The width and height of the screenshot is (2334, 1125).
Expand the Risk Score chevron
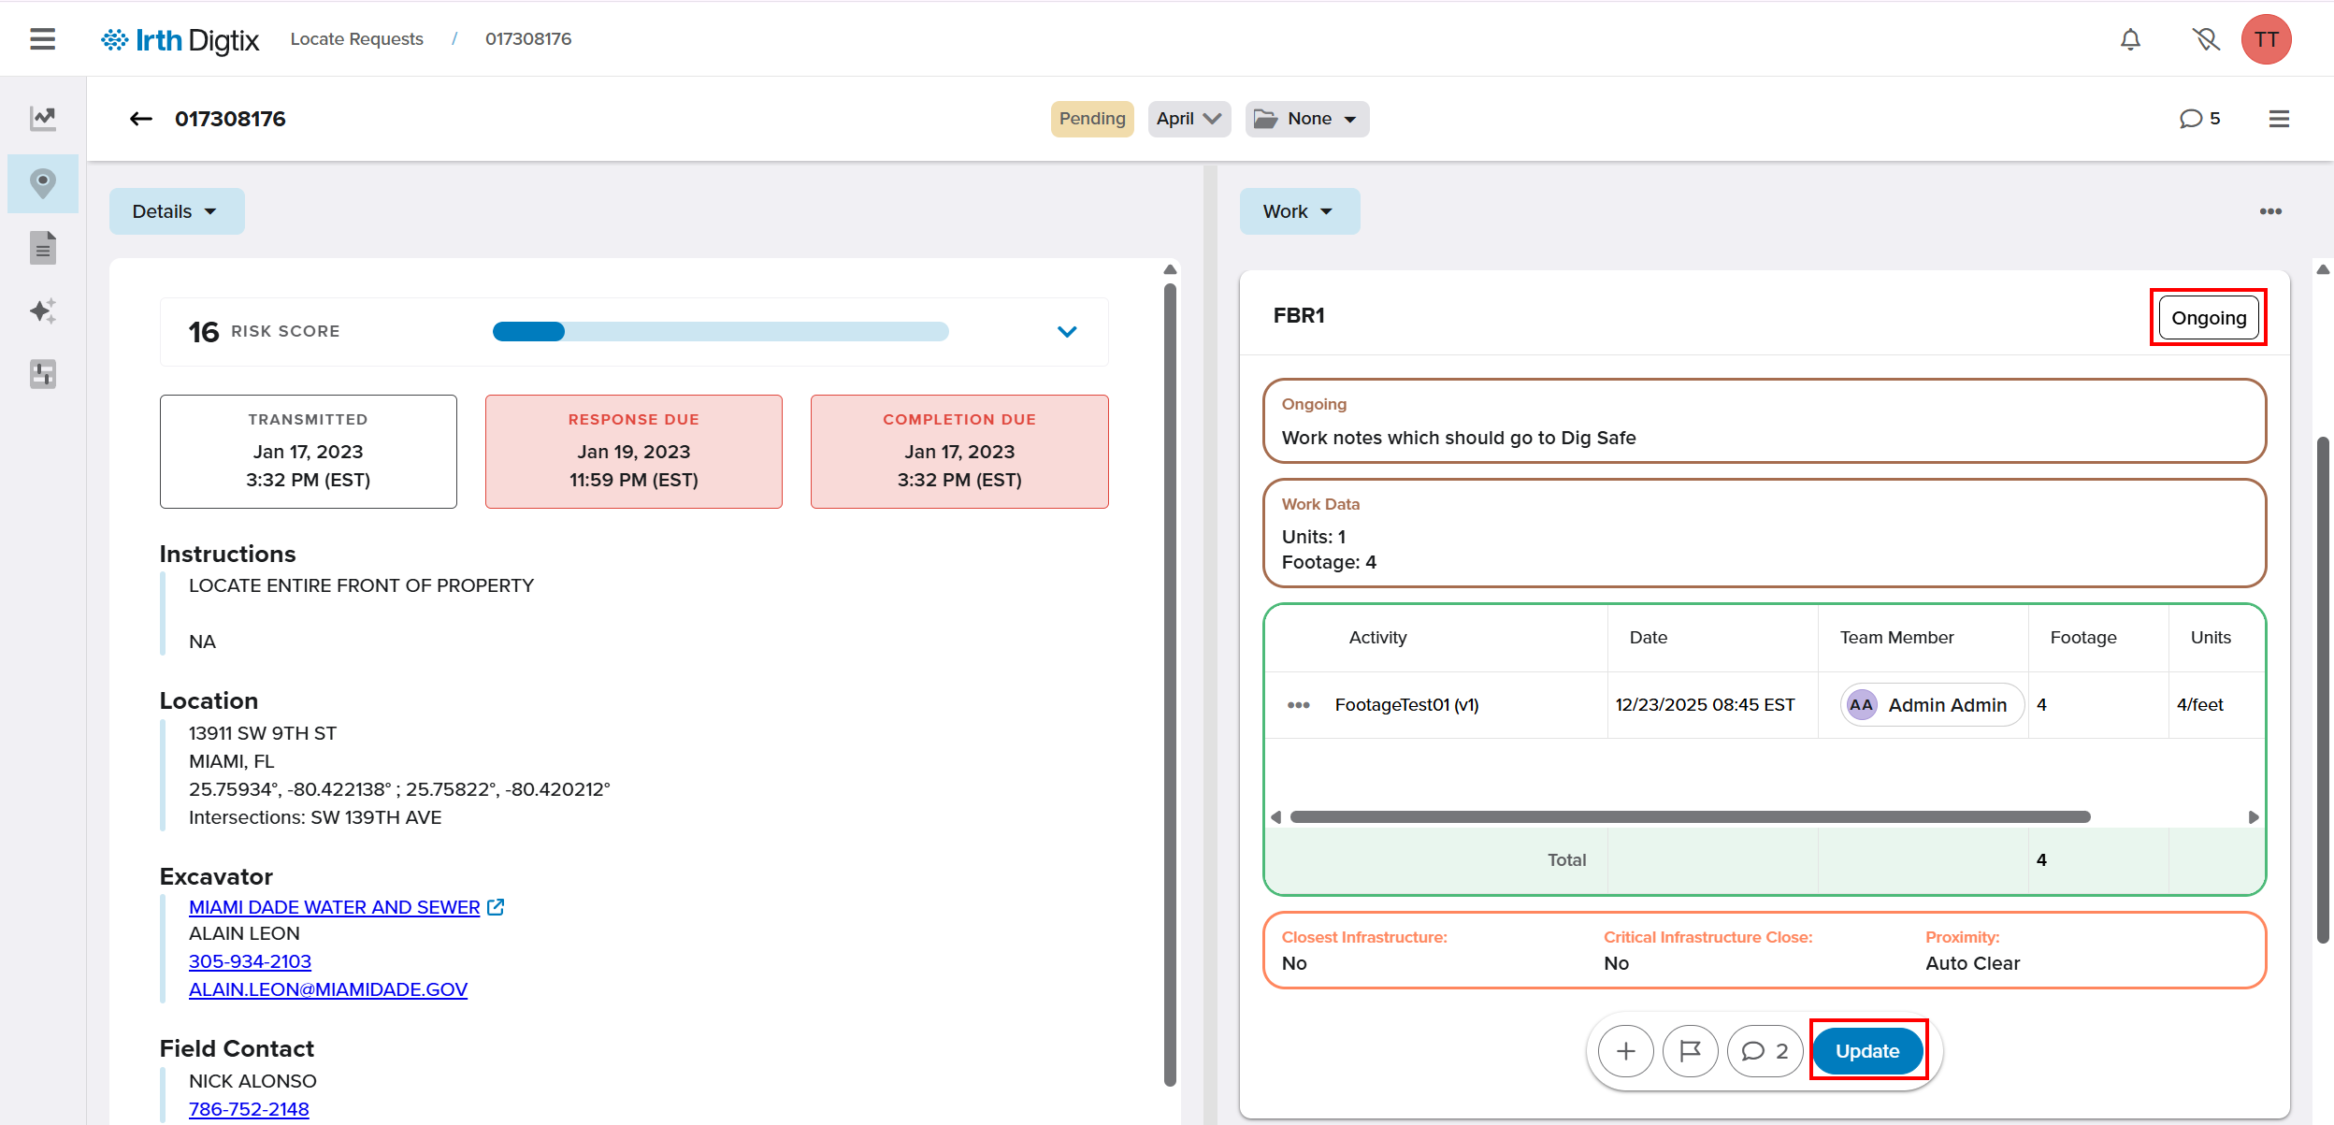click(1067, 332)
